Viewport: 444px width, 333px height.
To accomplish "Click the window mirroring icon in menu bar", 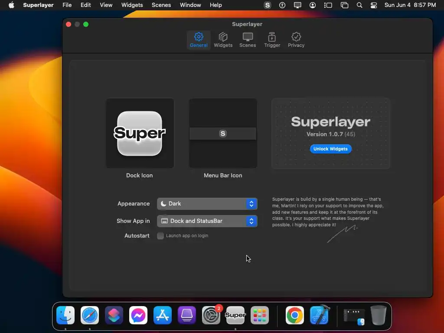I will 344,5.
